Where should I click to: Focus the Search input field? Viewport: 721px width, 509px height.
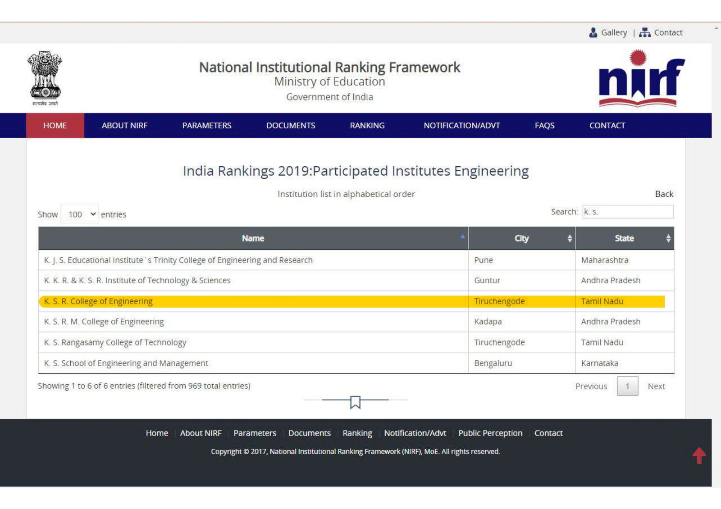pyautogui.click(x=628, y=212)
